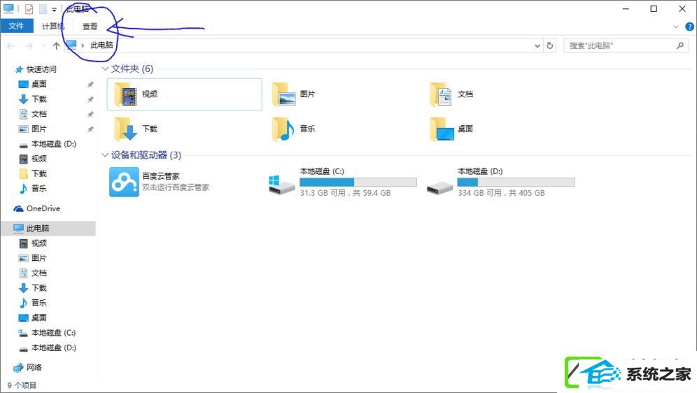
Task: Open 音乐 under 快速访问
Action: 38,188
